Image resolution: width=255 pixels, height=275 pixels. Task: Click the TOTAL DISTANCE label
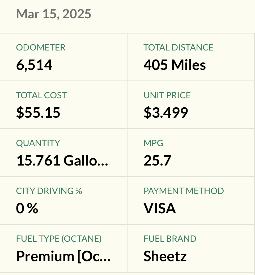coord(178,48)
